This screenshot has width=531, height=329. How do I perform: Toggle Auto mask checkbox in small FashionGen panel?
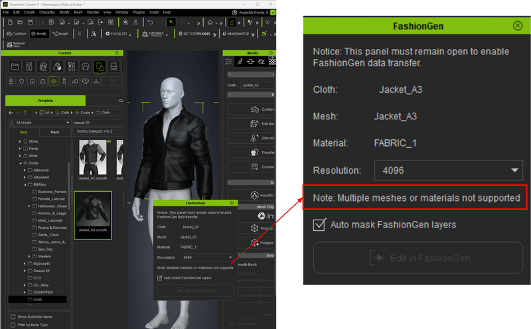[x=159, y=278]
